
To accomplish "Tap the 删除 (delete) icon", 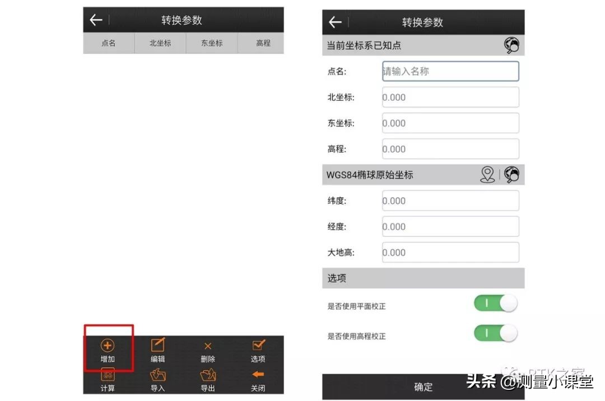I will (208, 347).
